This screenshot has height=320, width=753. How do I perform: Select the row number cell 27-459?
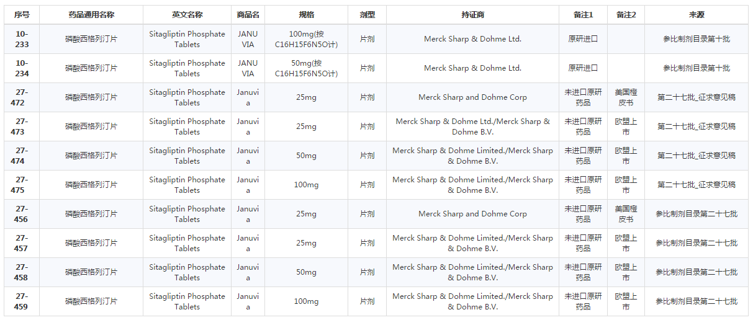coord(22,301)
